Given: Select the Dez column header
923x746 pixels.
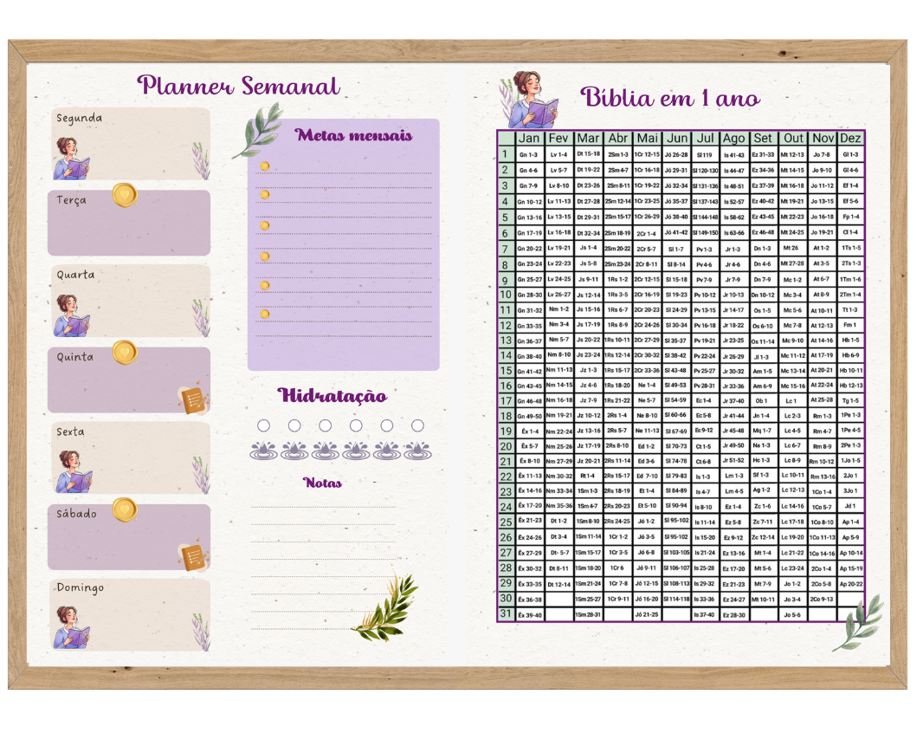Looking at the screenshot, I should [x=850, y=139].
